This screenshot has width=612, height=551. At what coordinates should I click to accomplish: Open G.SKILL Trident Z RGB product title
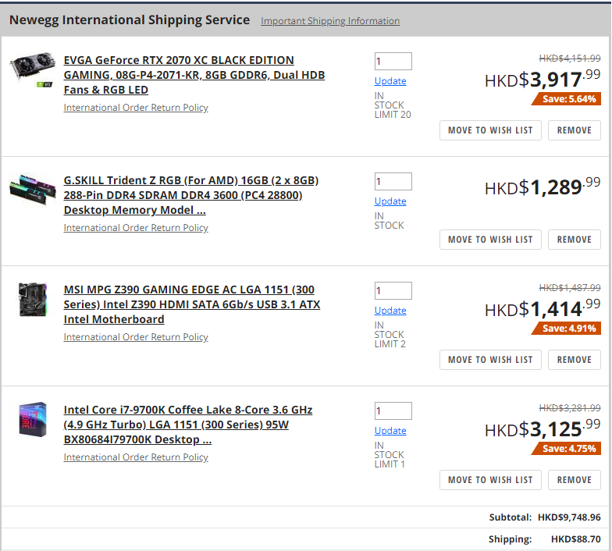(x=190, y=195)
